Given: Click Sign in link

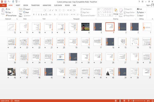Looking at the screenshot, I should click(x=148, y=5).
